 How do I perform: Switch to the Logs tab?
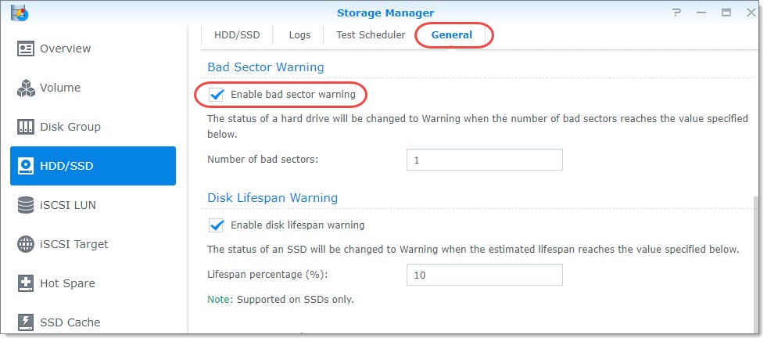tap(299, 35)
